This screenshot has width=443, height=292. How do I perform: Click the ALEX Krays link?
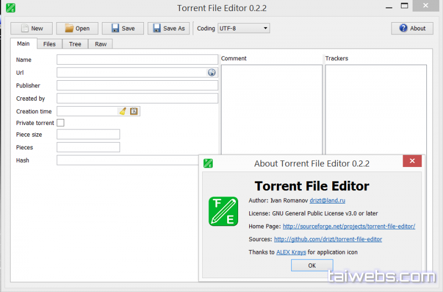[x=291, y=252]
